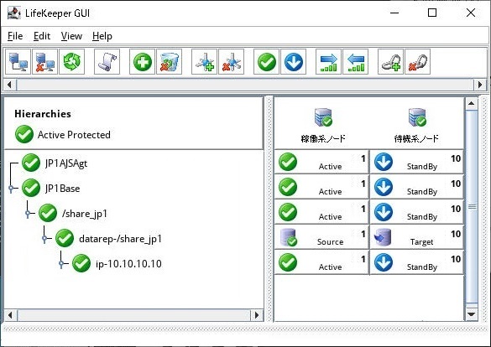Click the Out of Service blue arrow icon
Viewport: 491px width, 347px height.
point(294,61)
